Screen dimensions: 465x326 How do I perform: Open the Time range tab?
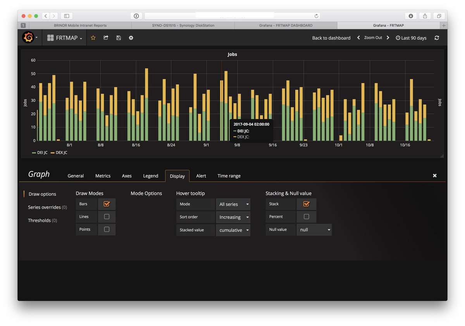click(x=229, y=176)
